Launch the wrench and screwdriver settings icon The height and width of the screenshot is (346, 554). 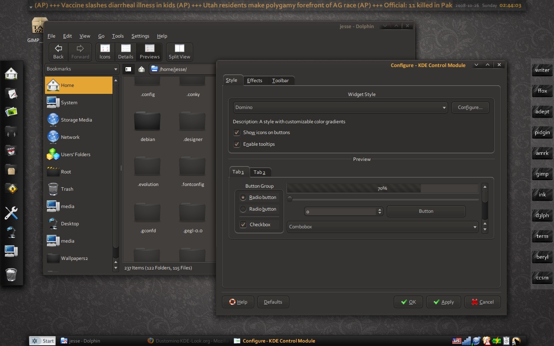pos(11,212)
